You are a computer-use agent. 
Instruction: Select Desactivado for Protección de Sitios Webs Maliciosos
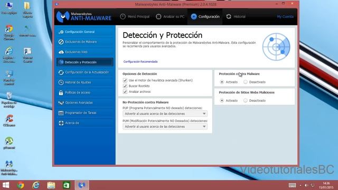click(x=245, y=101)
